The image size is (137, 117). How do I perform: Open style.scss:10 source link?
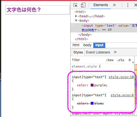tap(121, 77)
